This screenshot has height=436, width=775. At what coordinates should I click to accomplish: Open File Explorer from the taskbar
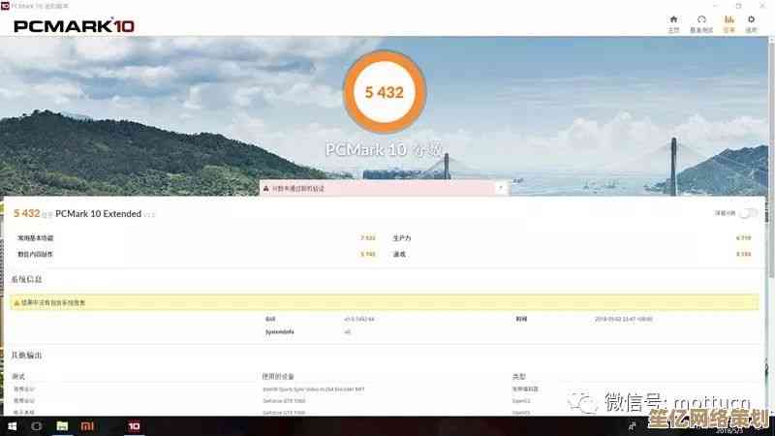tap(62, 426)
